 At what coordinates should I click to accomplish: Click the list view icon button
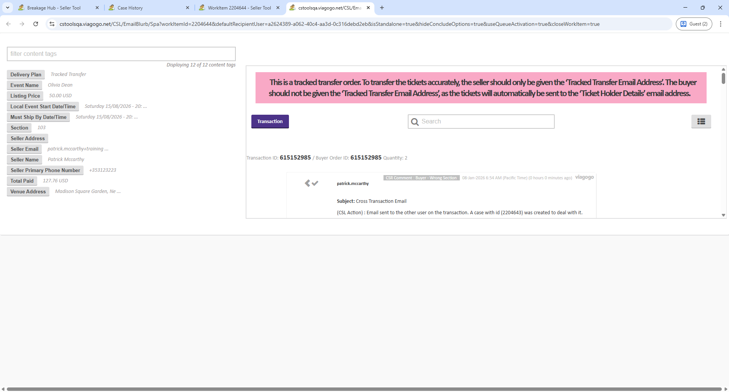[x=701, y=122]
